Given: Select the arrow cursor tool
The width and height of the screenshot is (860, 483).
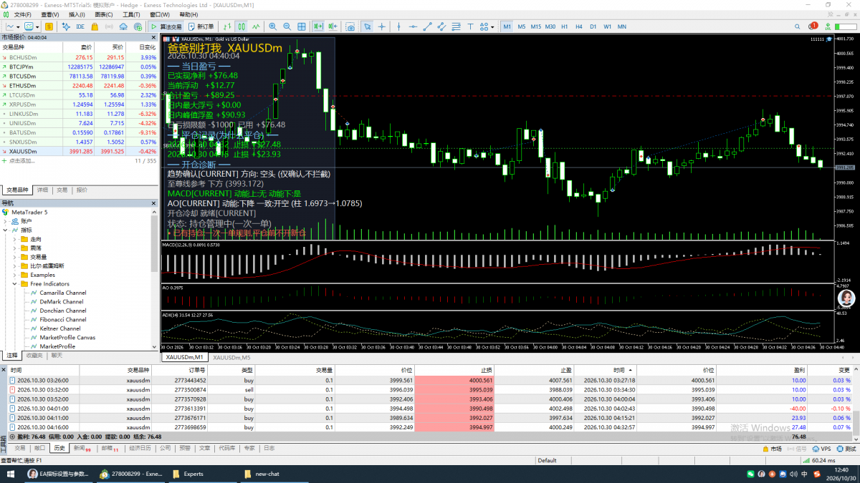Looking at the screenshot, I should point(367,26).
